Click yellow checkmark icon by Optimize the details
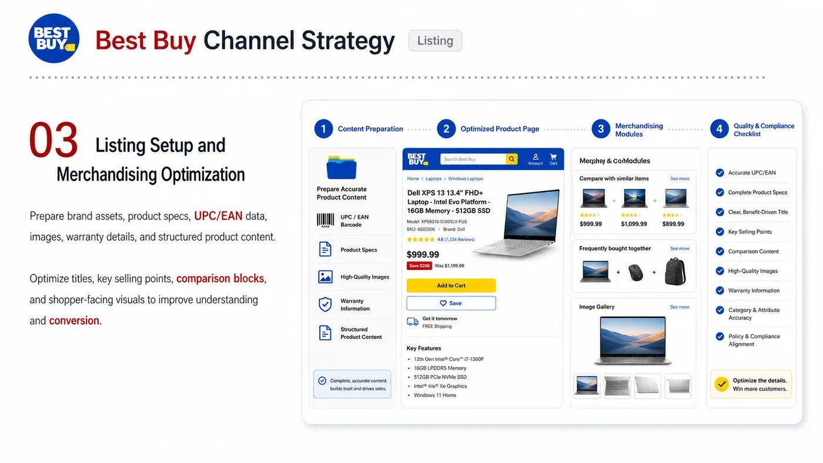Viewport: 823px width, 463px height. coord(721,384)
